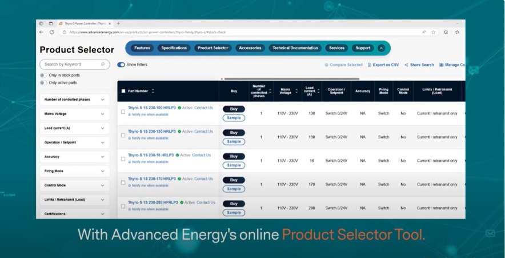Open the Technical Documentation tab
The image size is (505, 258).
pos(296,48)
